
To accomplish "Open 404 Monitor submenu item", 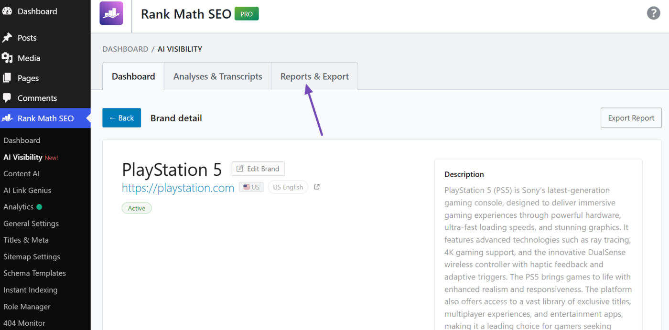I will tap(24, 323).
